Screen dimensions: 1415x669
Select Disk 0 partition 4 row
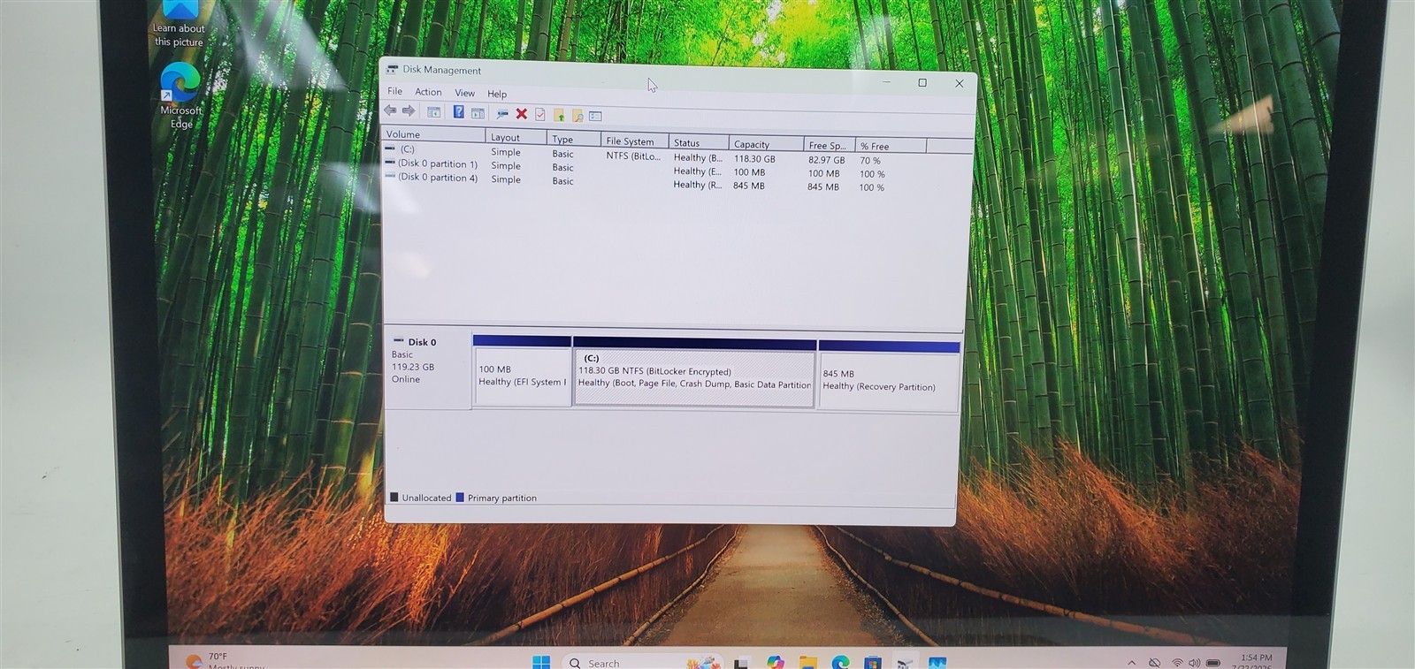(677, 182)
